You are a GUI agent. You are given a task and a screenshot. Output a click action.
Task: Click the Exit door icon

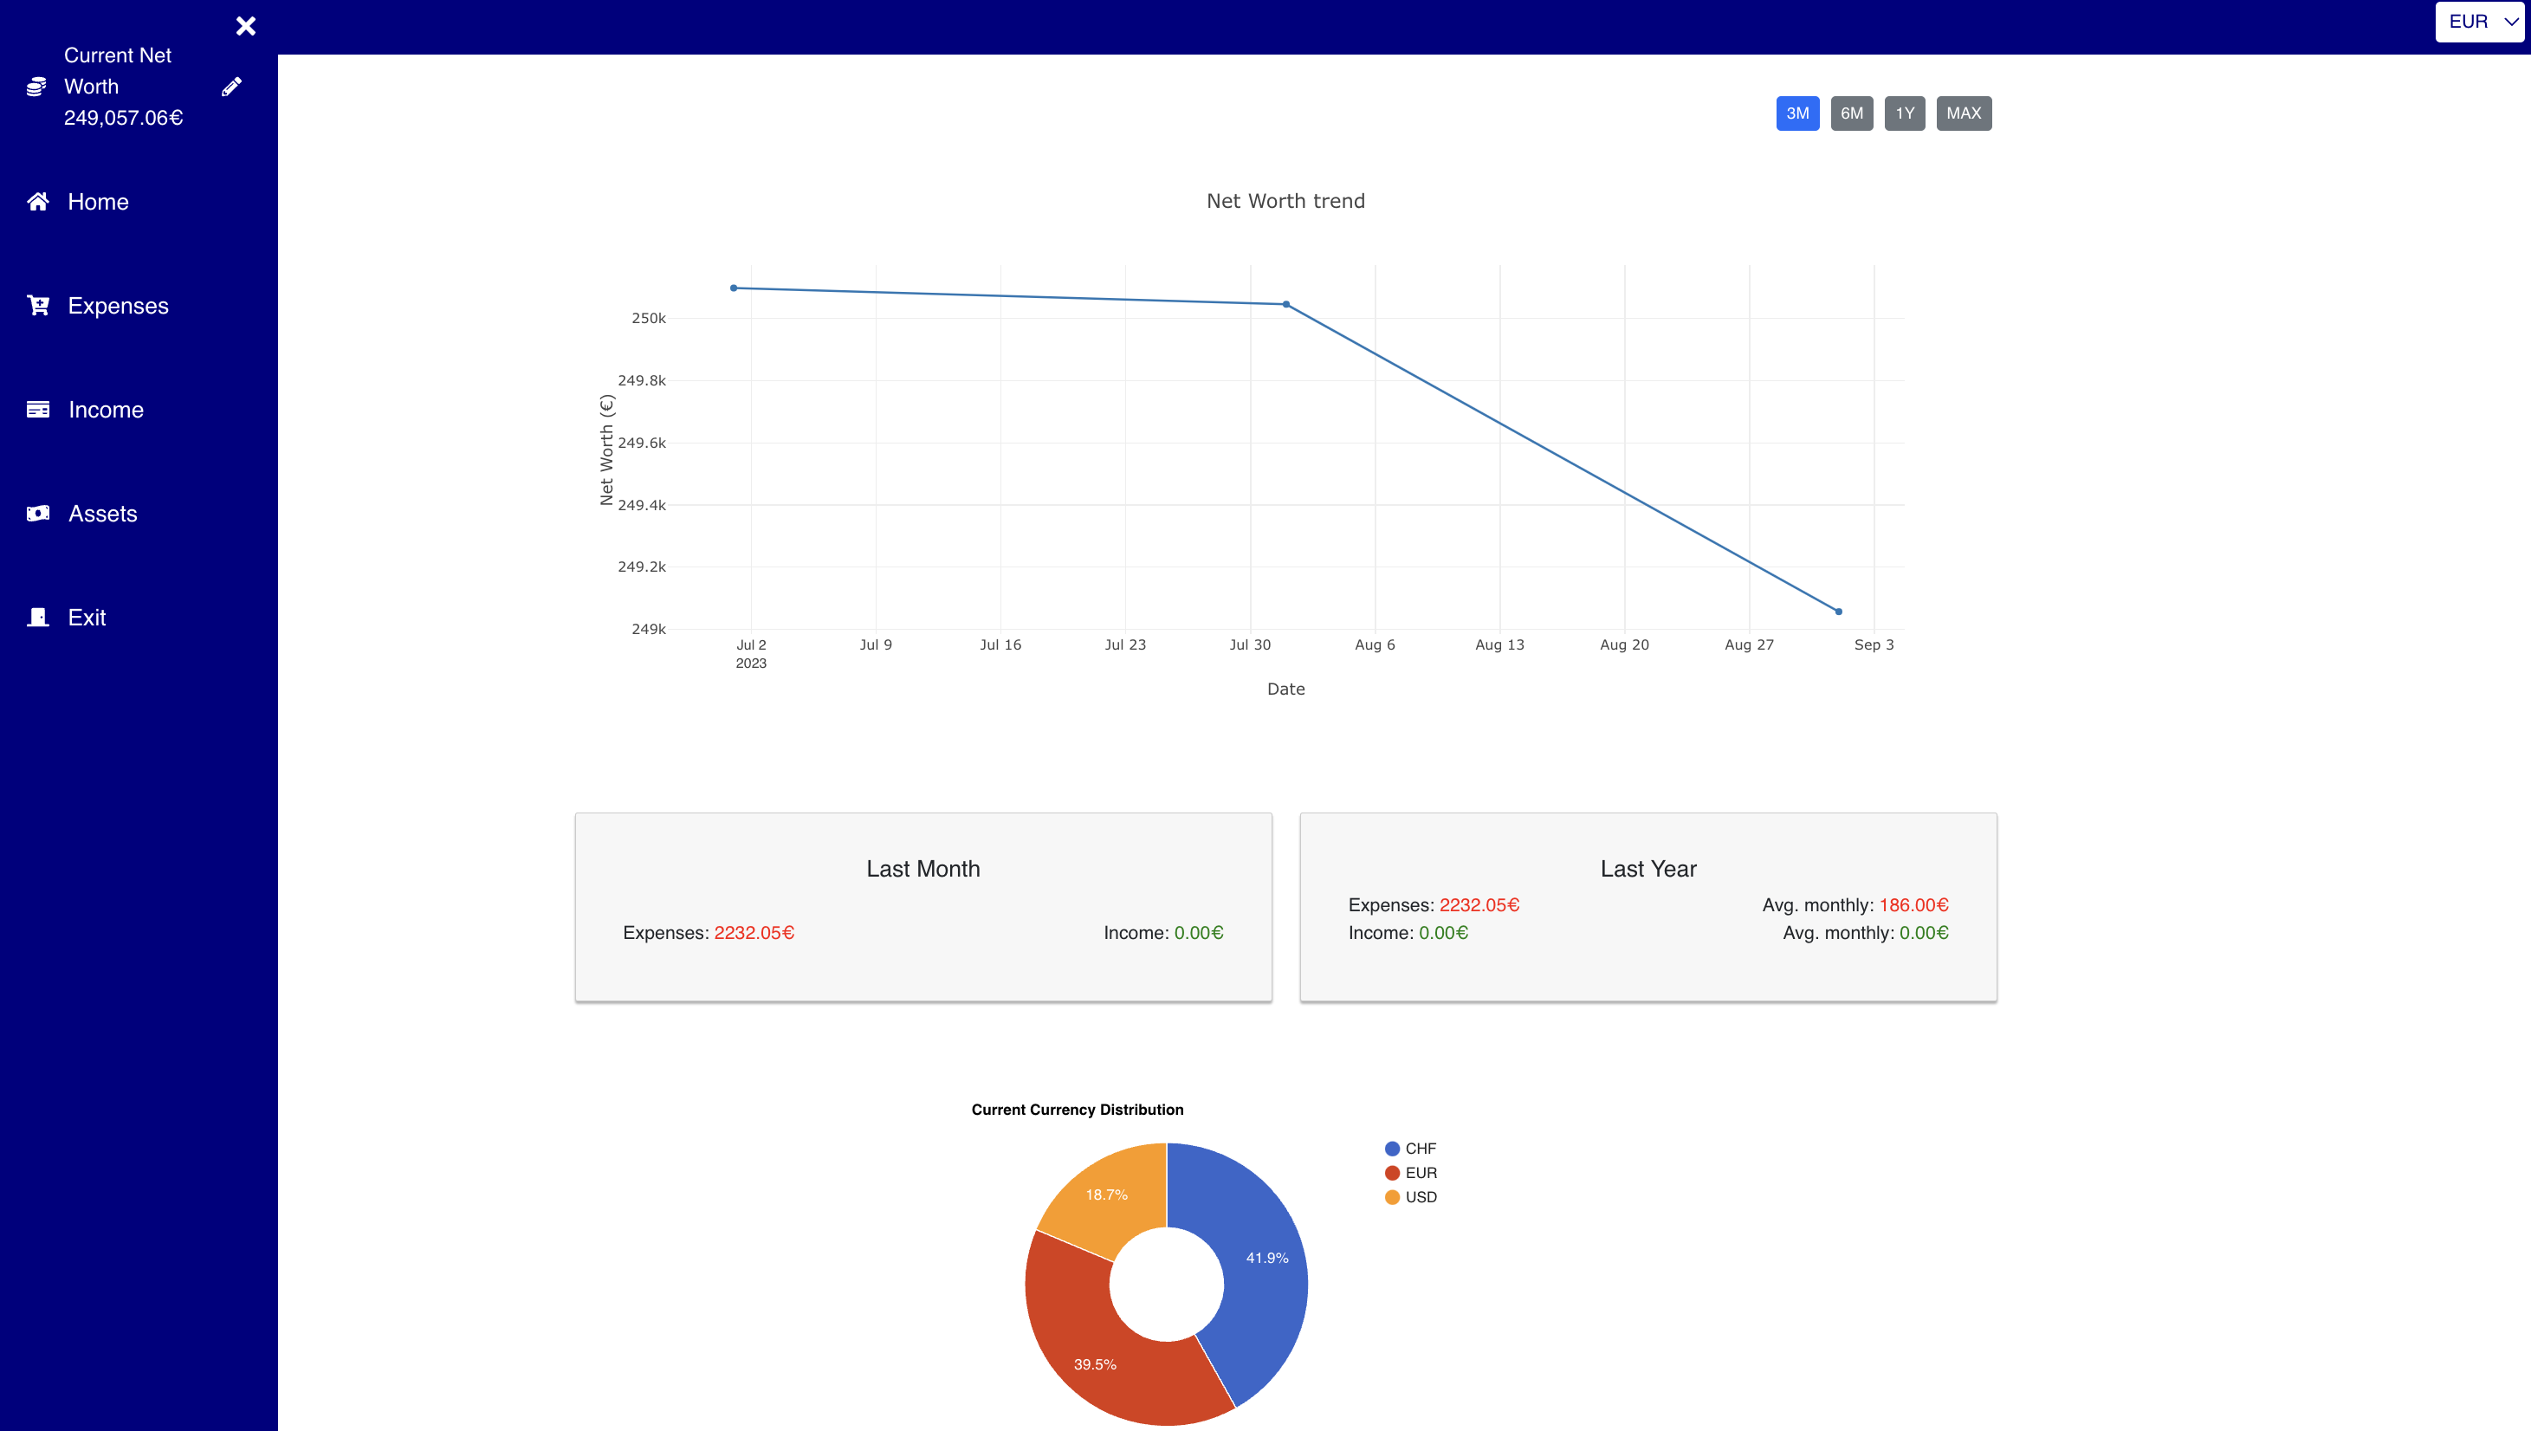point(38,618)
